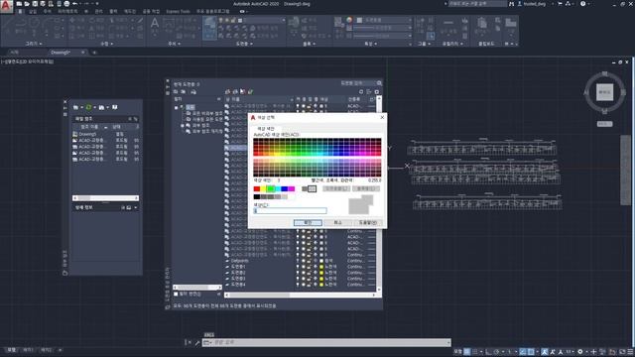Open the object color dropdown in Properties ribbon panel

coord(410,20)
